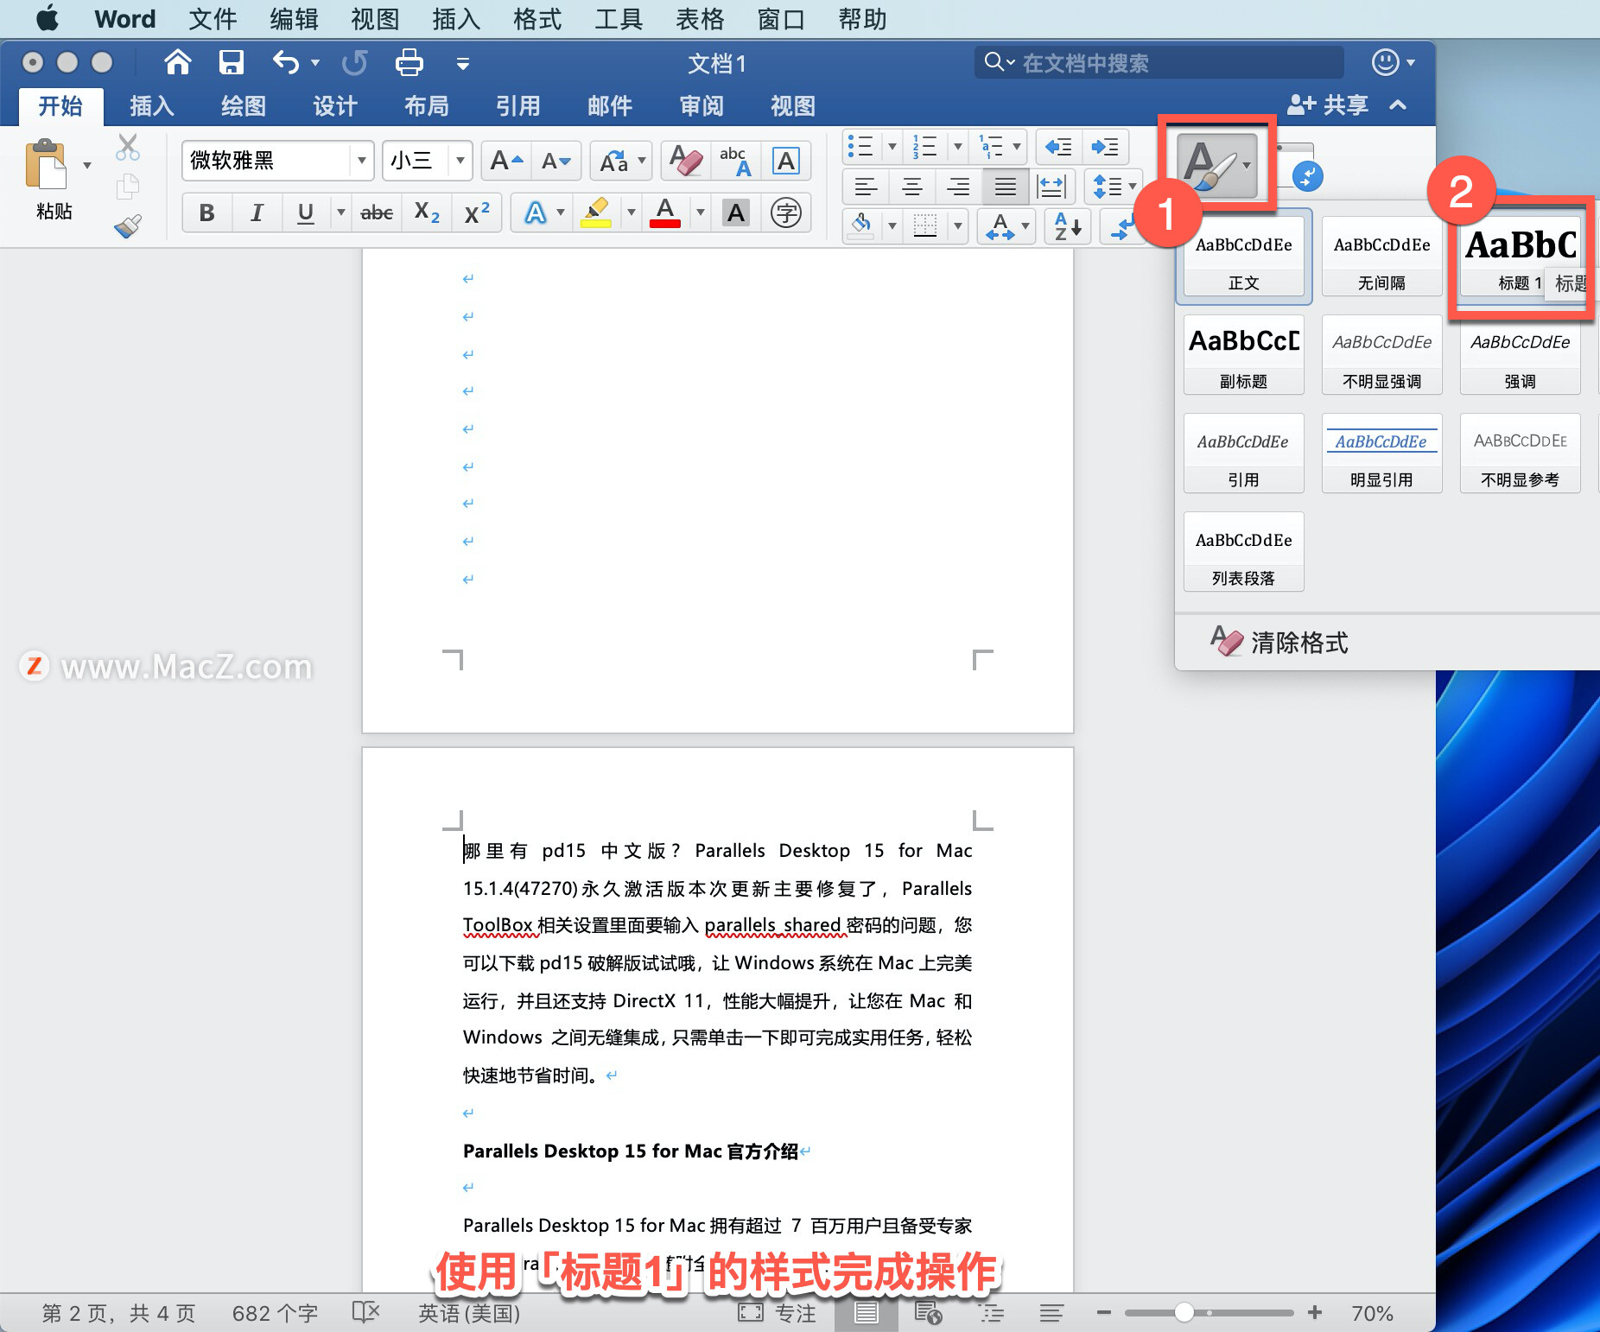This screenshot has height=1332, width=1600.
Task: Save the document with the floppy icon
Action: point(231,62)
